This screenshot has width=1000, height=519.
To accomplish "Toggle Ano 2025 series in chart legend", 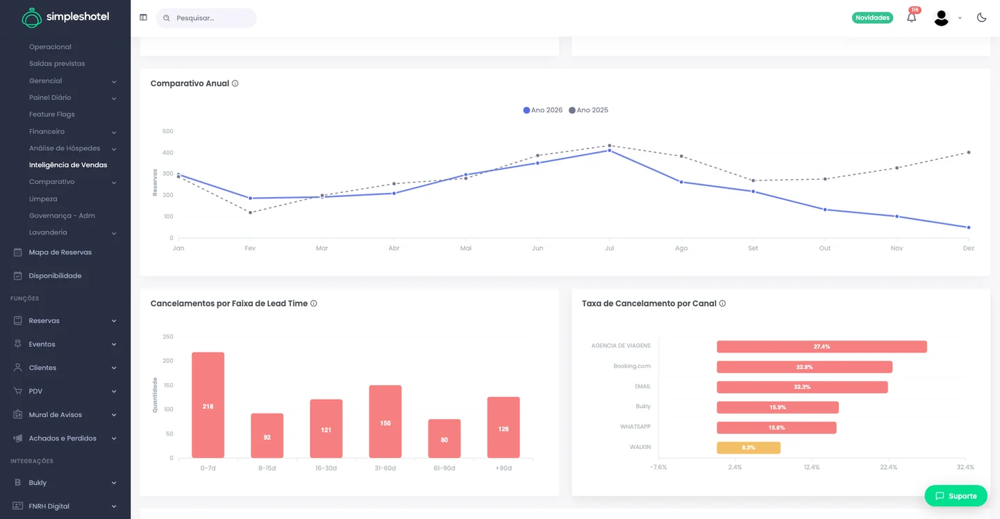I will pyautogui.click(x=588, y=110).
